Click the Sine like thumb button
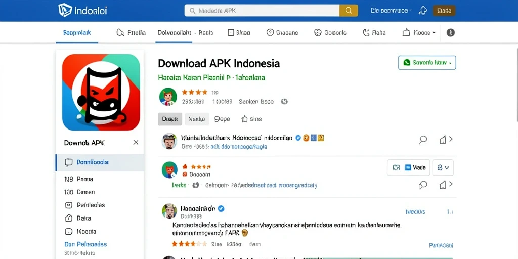The image size is (518, 259). (251, 119)
